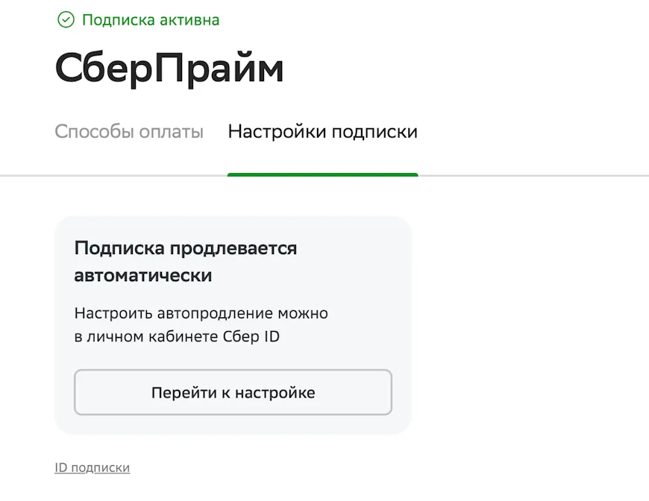Click the Подписка активна status label
Viewport: 649px width, 501px height.
pyautogui.click(x=151, y=20)
